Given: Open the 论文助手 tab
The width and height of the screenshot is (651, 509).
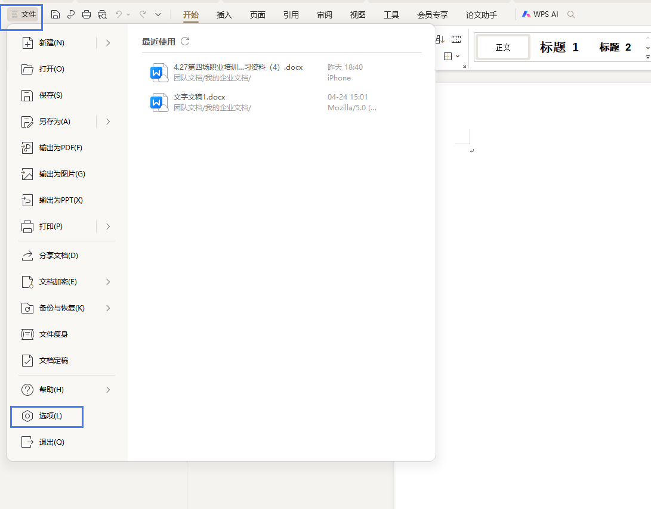Looking at the screenshot, I should [x=481, y=15].
